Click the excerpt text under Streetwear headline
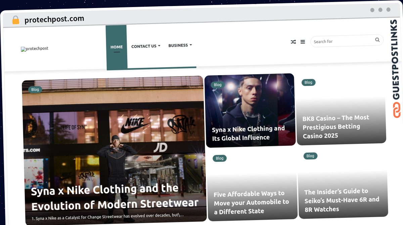 pyautogui.click(x=108, y=217)
